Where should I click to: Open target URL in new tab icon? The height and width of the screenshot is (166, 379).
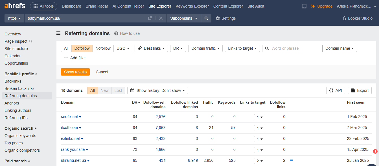(x=150, y=18)
